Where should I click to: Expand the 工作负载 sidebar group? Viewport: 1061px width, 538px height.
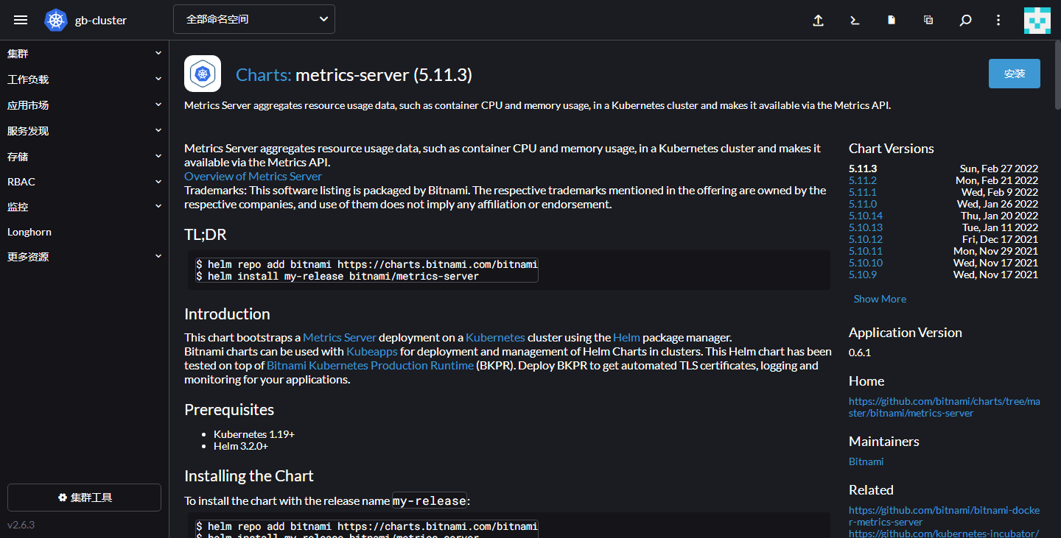(x=85, y=79)
